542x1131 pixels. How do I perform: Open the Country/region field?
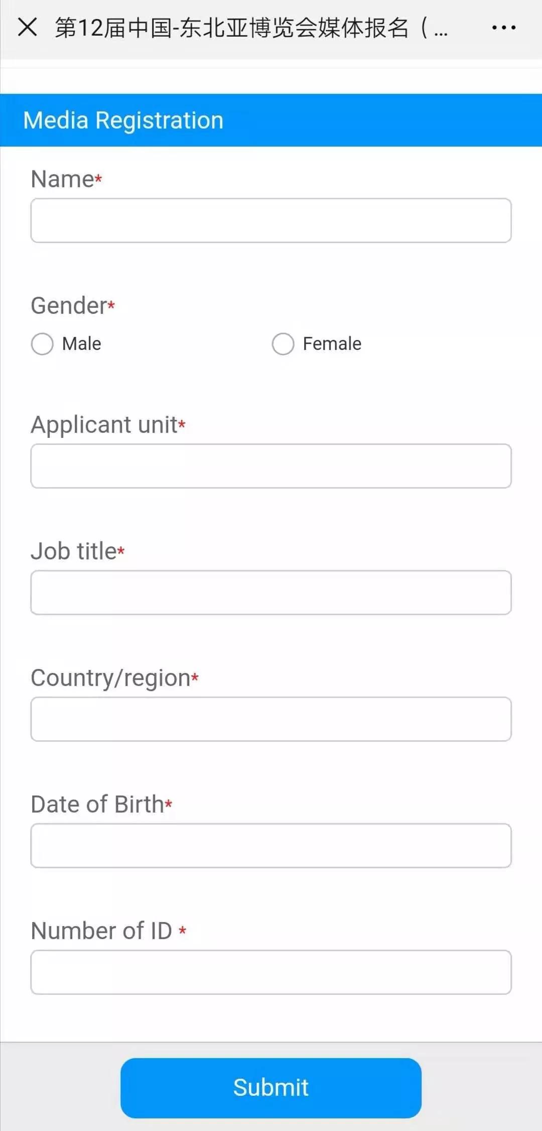point(271,719)
